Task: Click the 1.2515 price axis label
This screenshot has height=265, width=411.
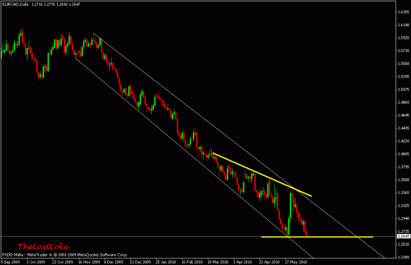Action: [403, 245]
